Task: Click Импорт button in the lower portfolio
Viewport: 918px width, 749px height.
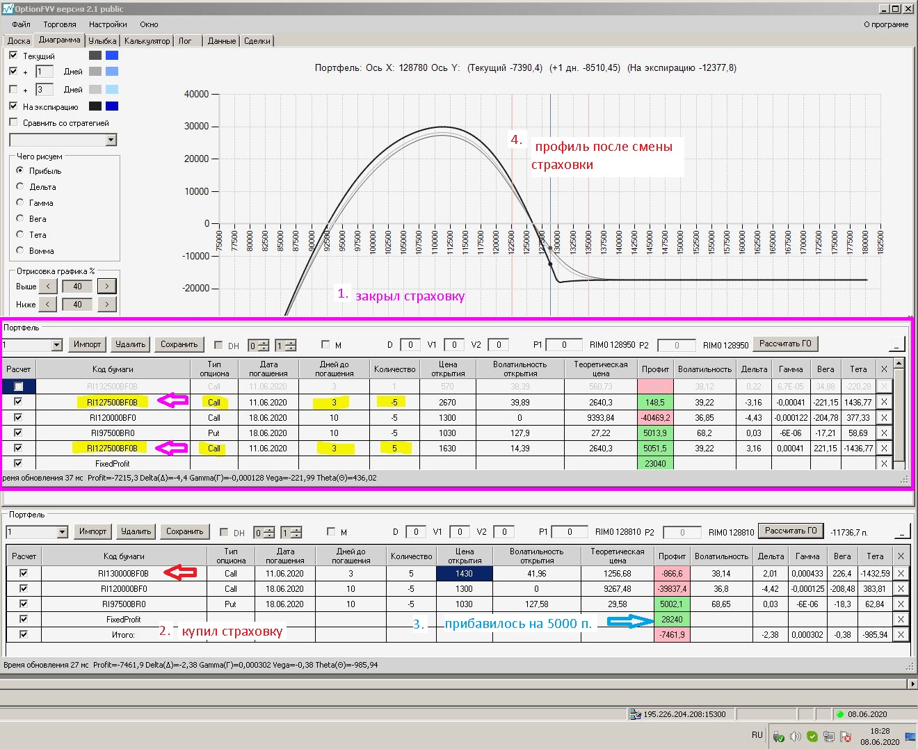Action: pos(92,531)
